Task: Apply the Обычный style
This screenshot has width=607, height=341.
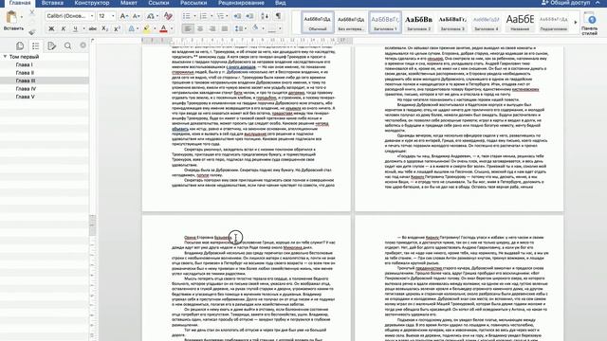Action: [x=318, y=22]
